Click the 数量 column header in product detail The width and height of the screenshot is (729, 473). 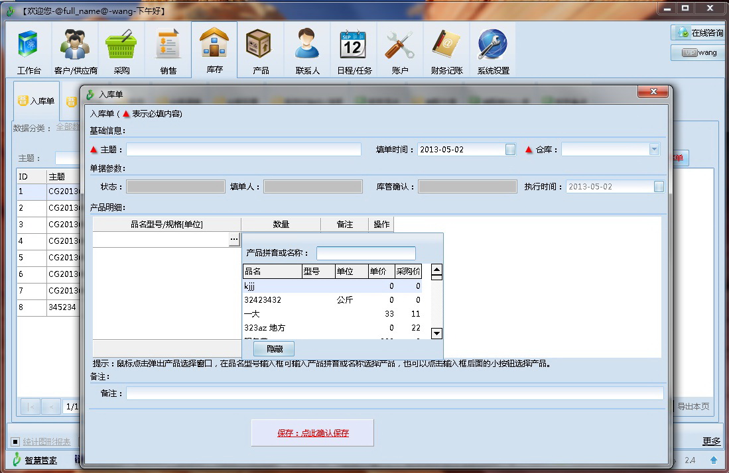281,224
